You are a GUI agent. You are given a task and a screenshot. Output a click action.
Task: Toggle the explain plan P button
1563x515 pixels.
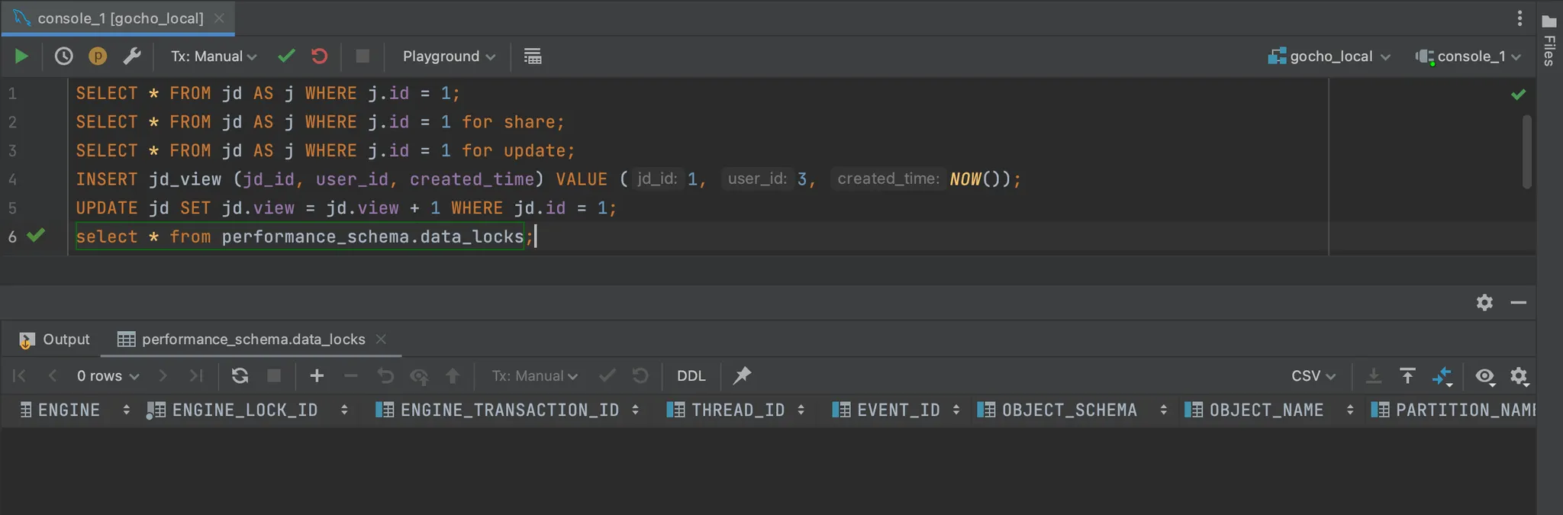(x=98, y=56)
